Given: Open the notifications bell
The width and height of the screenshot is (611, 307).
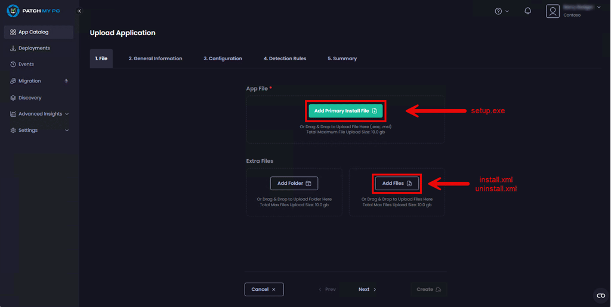Looking at the screenshot, I should point(527,11).
